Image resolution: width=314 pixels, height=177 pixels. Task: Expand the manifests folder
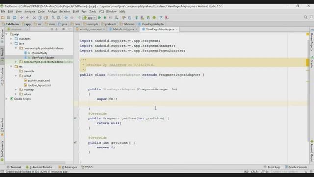[x=11, y=39]
